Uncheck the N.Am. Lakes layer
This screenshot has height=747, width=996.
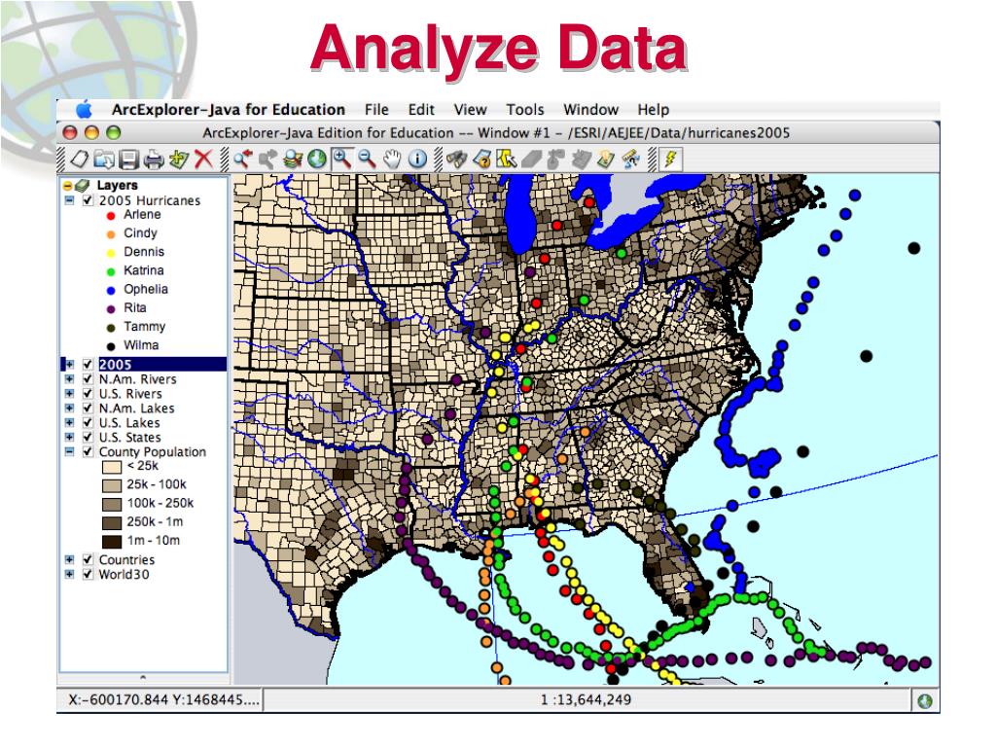[x=89, y=409]
